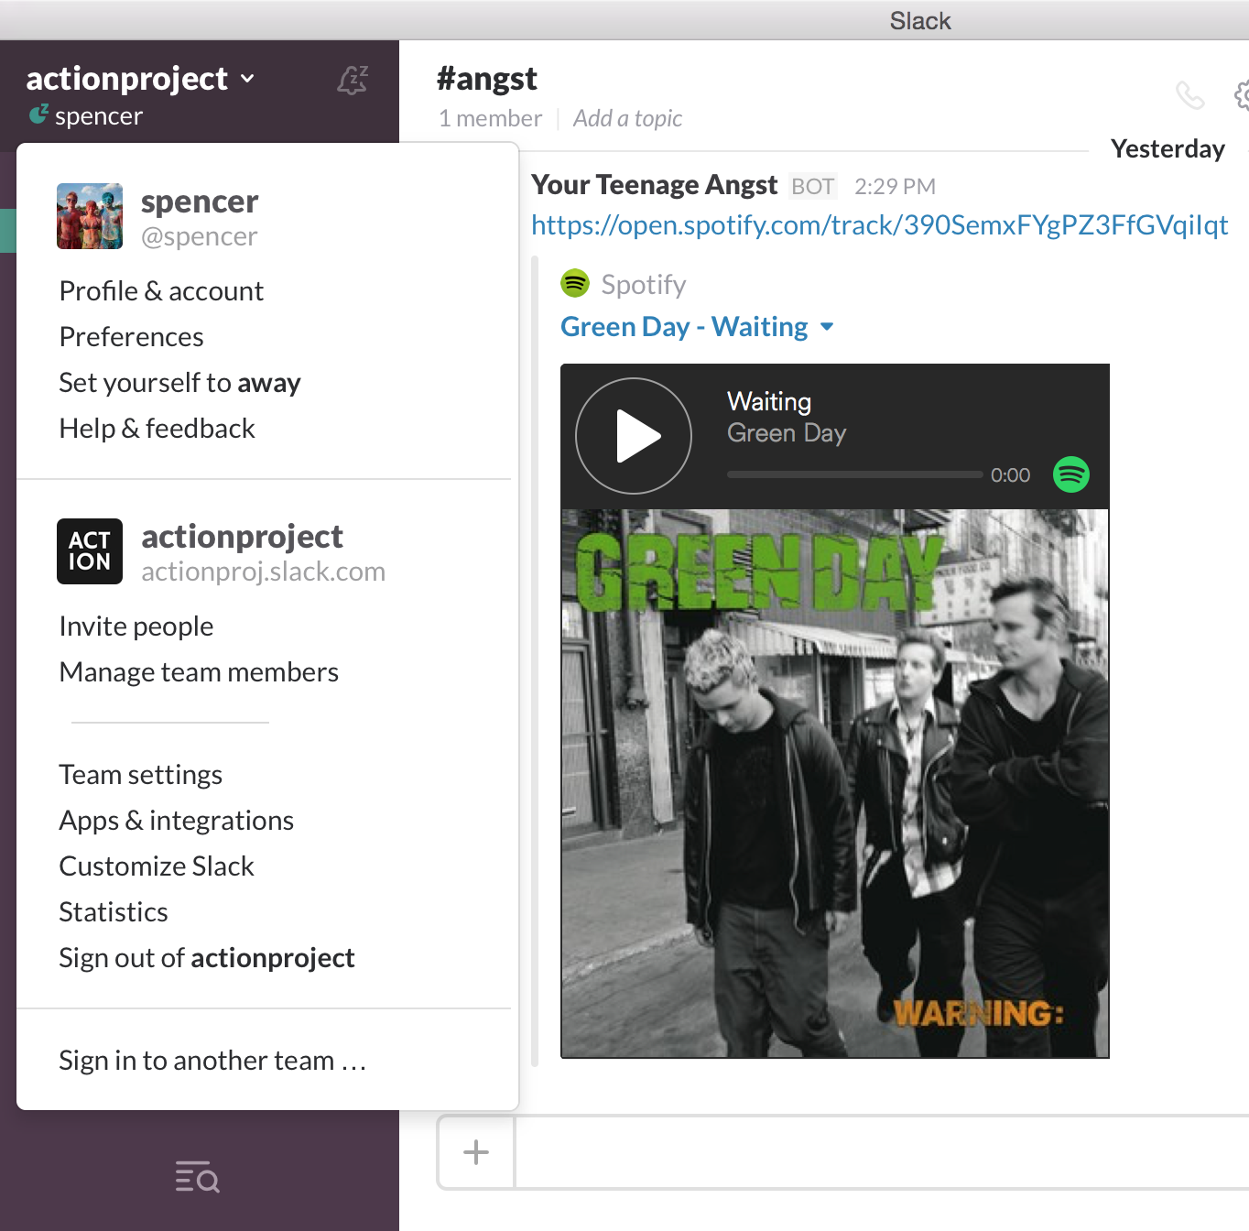Click the Spotify service name label
The image size is (1249, 1231).
point(643,285)
